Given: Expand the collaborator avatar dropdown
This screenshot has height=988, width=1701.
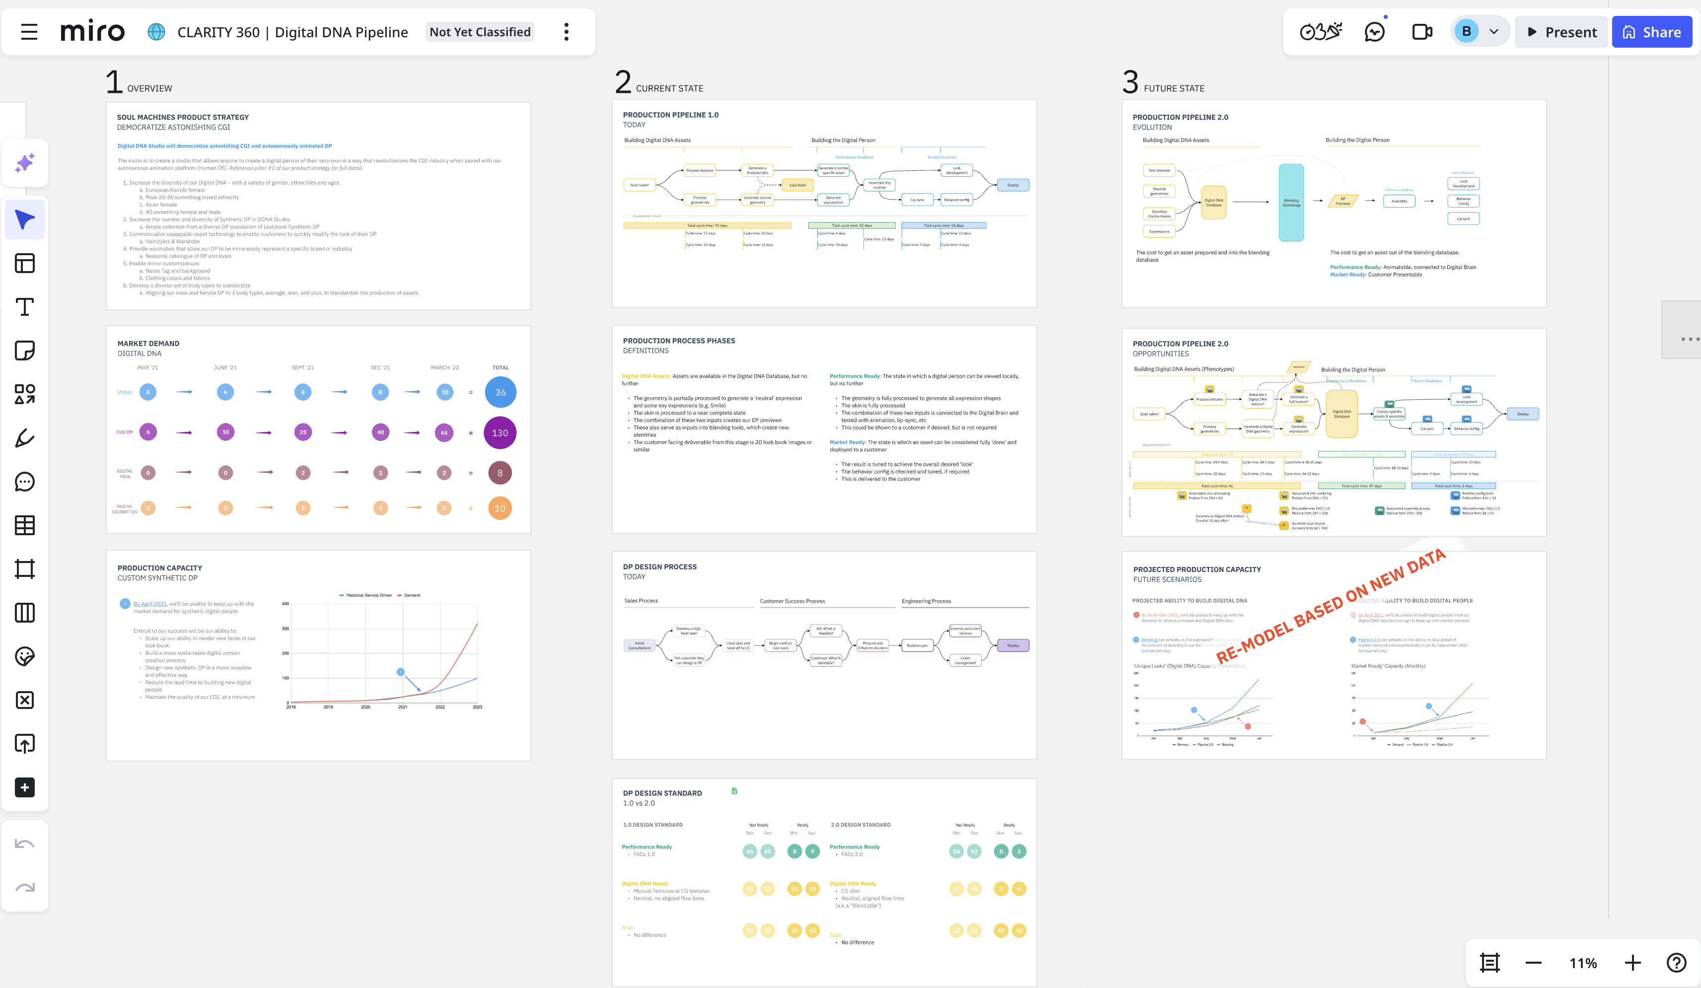Looking at the screenshot, I should pos(1494,31).
